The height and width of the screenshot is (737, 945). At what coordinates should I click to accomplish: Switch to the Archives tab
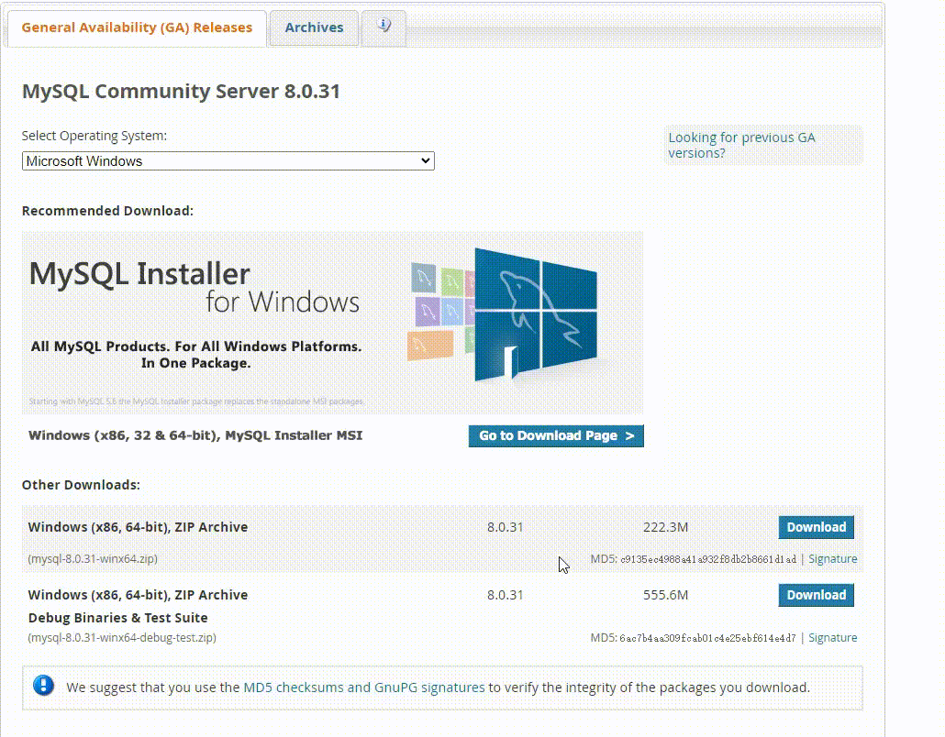pos(314,27)
